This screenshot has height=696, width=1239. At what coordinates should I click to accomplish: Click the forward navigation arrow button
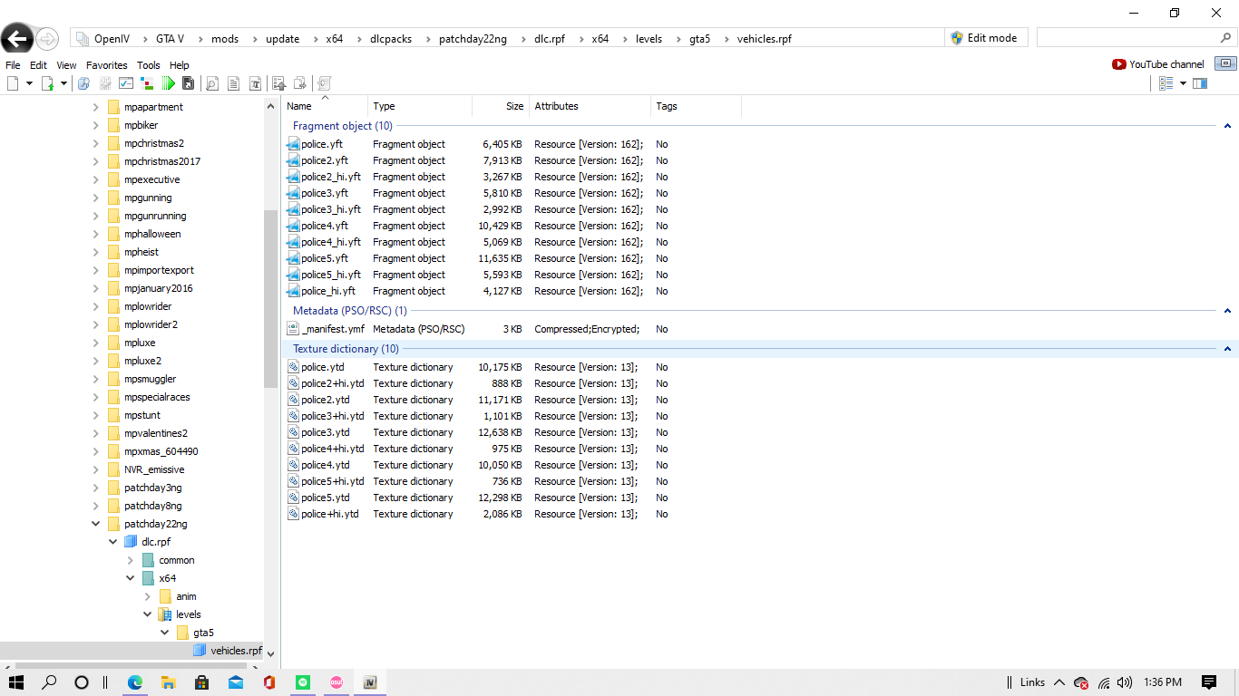pos(47,38)
